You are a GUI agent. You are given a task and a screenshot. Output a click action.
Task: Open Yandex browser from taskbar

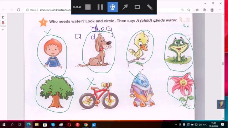tap(78, 125)
